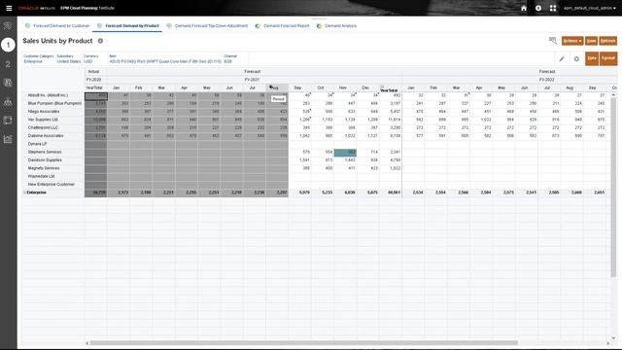Open the epm_default_cloud_admin user menu

pos(590,8)
